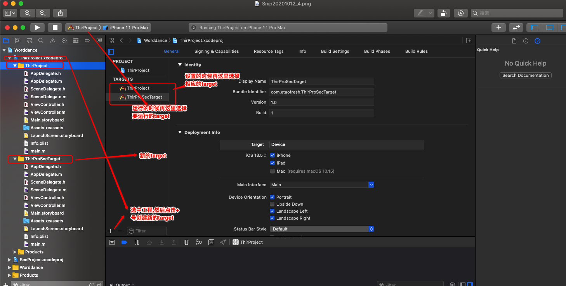Click the Display Name field
566x286 pixels.
[322, 81]
